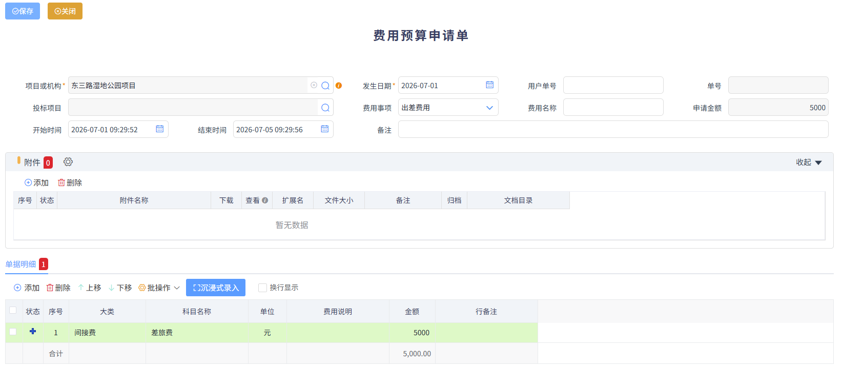The image size is (843, 367).
Task: Click the orange info icon beside 项目或机构
Action: click(x=339, y=86)
